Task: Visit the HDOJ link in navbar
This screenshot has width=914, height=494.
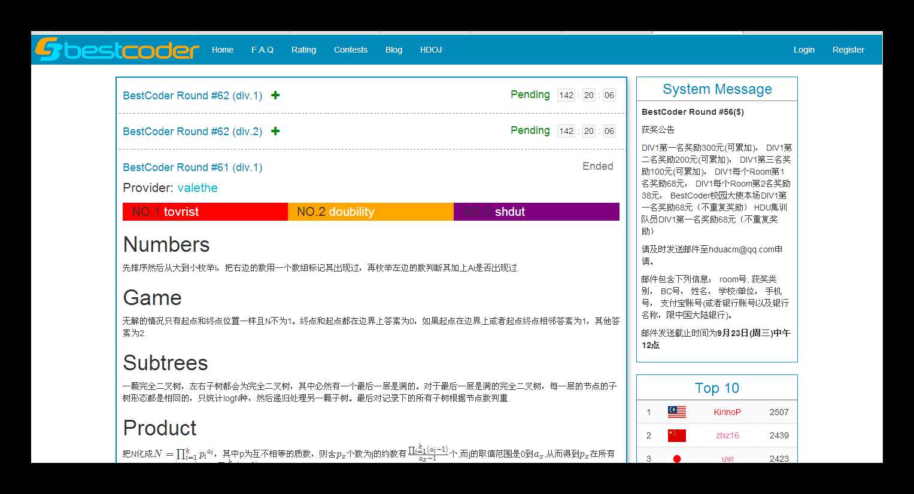Action: pyautogui.click(x=431, y=50)
